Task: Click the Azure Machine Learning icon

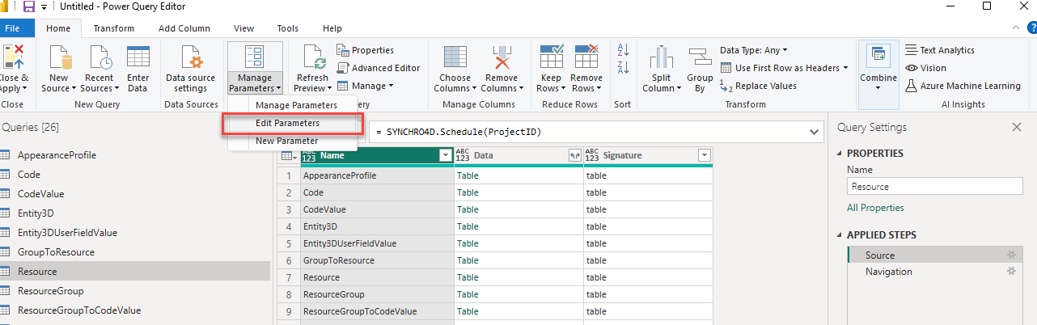Action: (x=912, y=86)
